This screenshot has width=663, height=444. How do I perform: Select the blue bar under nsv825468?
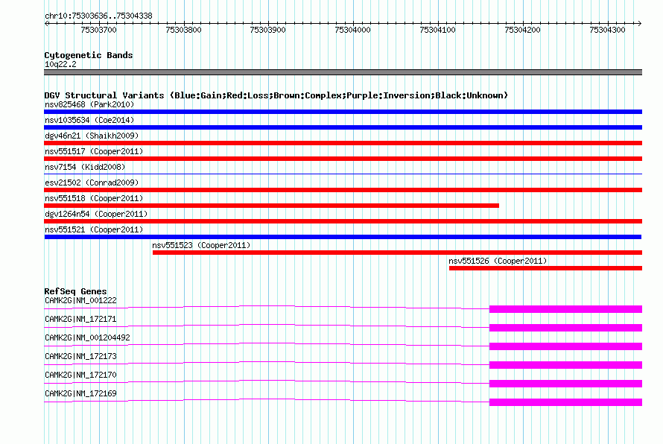click(x=343, y=112)
